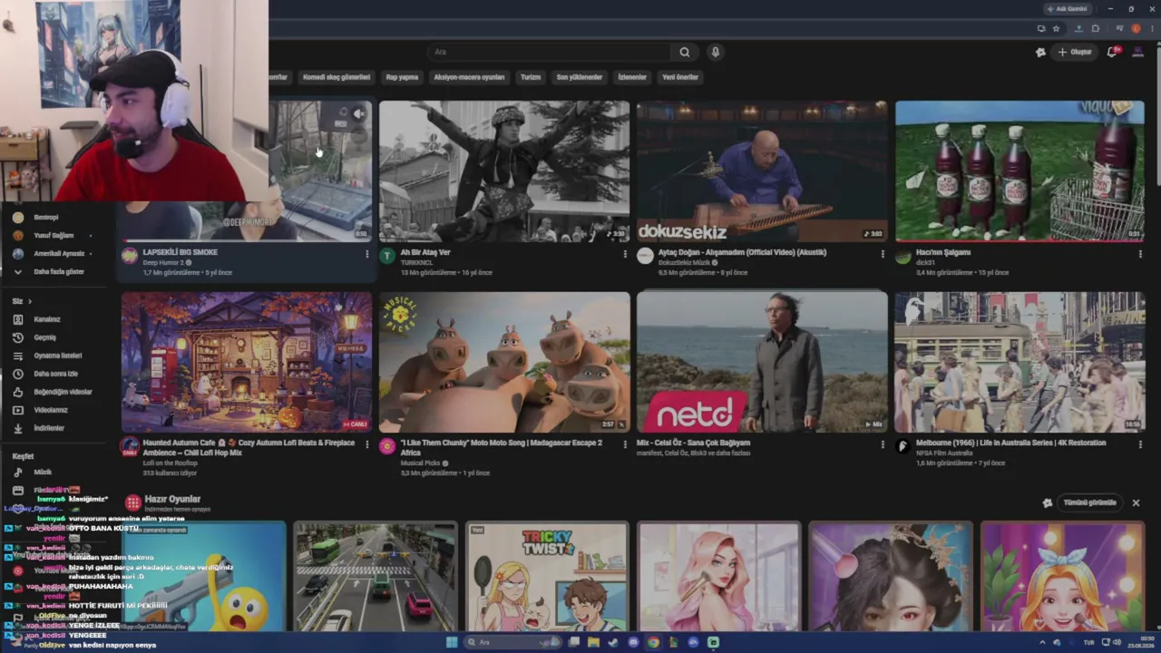The width and height of the screenshot is (1161, 653).
Task: Click the Ask Gemini button
Action: point(1068,9)
